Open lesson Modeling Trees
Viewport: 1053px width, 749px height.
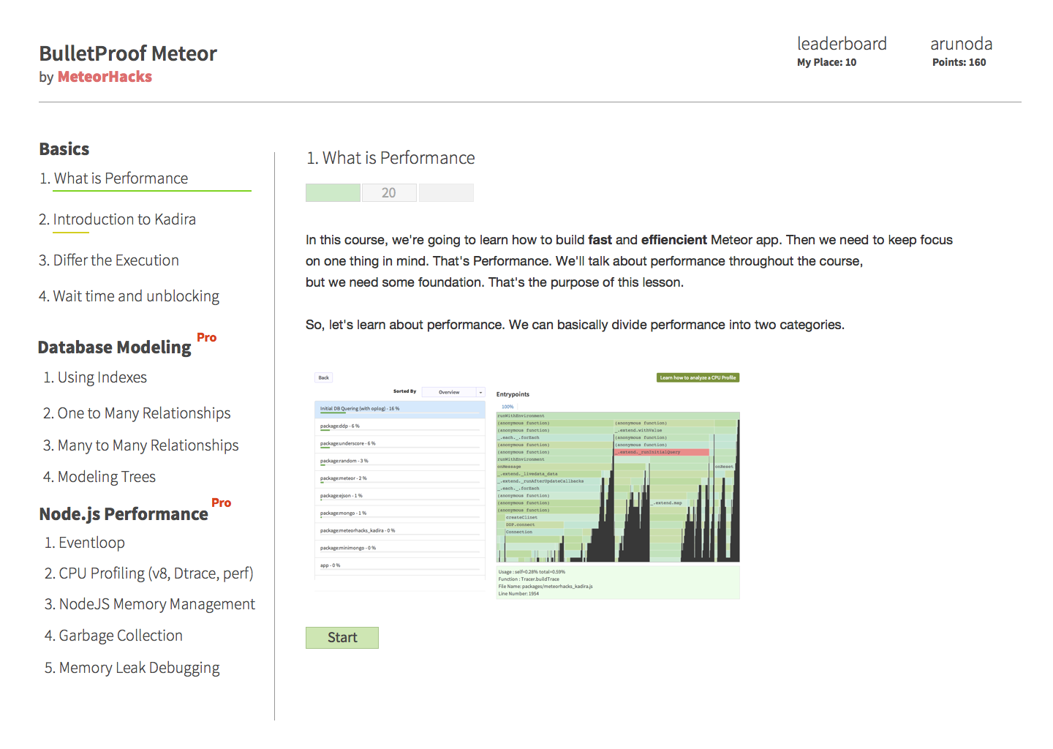(99, 477)
